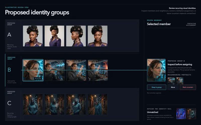Select the third portrait in group B
Image resolution: width=201 pixels, height=125 pixels.
(76, 70)
